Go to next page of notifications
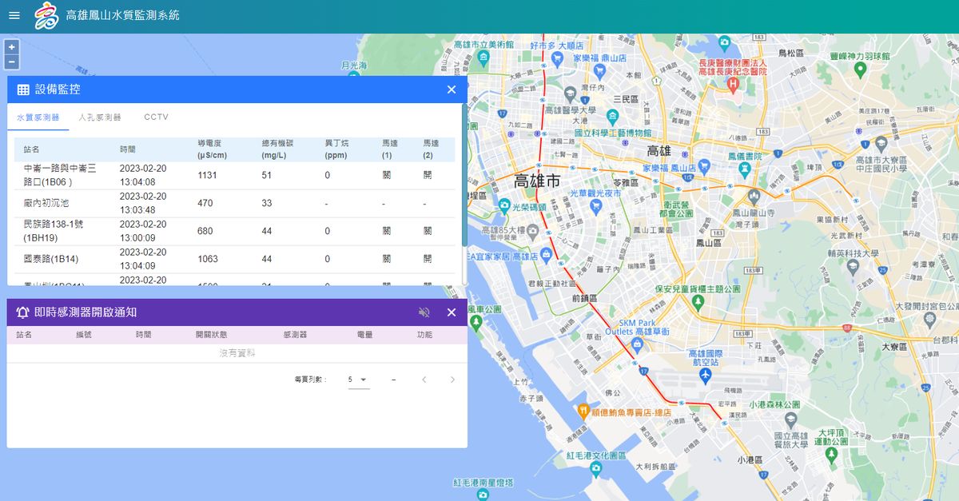This screenshot has width=959, height=501. point(452,380)
